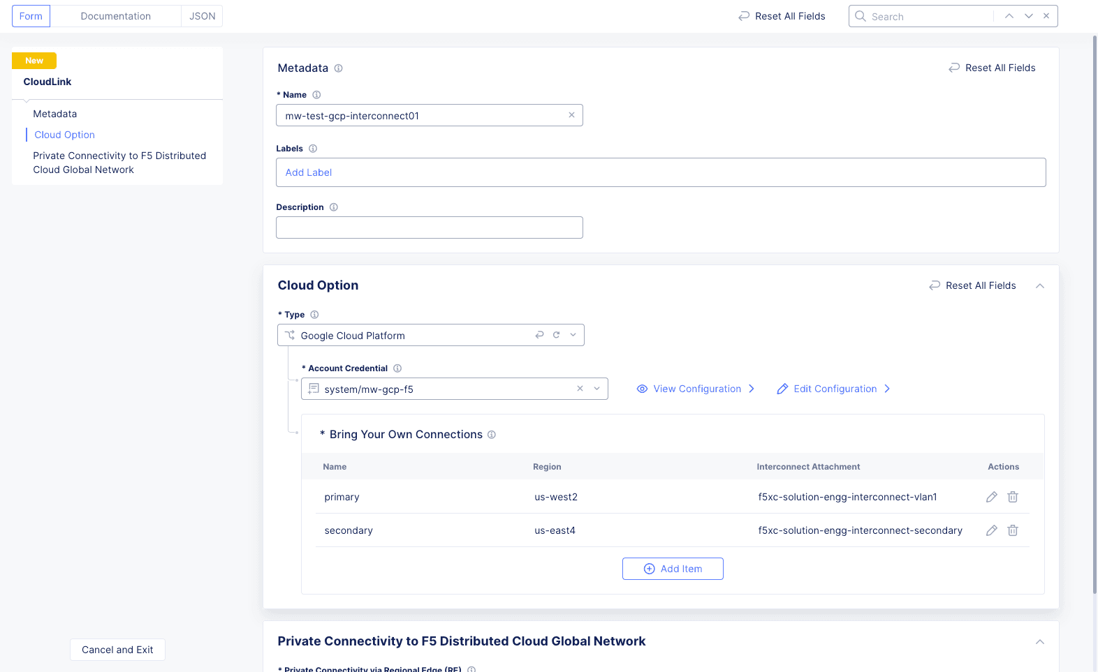Delete the secondary connection row
This screenshot has width=1098, height=672.
click(1013, 530)
